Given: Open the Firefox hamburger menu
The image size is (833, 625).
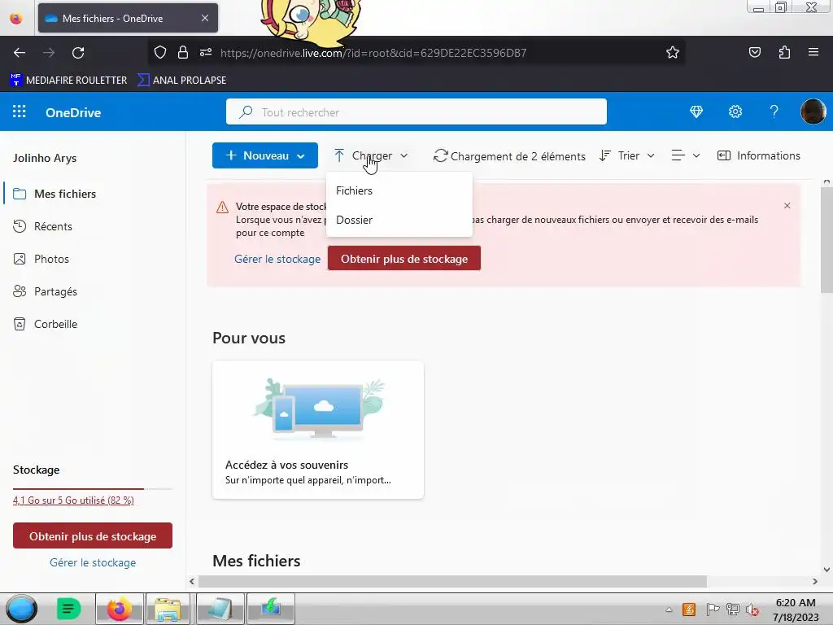Looking at the screenshot, I should point(813,53).
